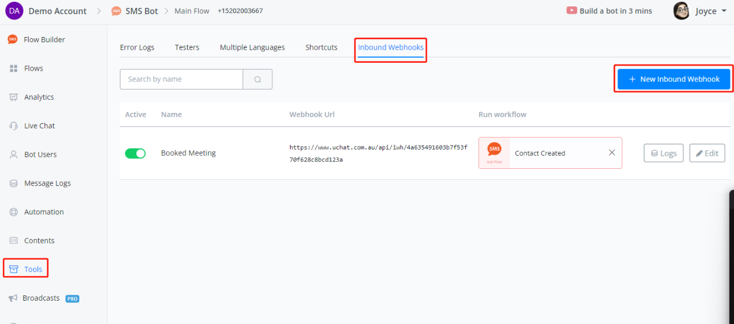Edit the Booked Meeting webhook
The image size is (734, 324).
tap(707, 153)
